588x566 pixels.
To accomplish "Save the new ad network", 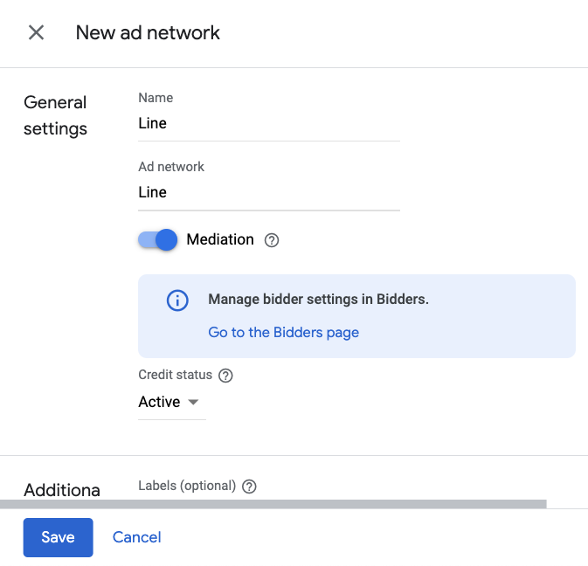I will pos(58,537).
